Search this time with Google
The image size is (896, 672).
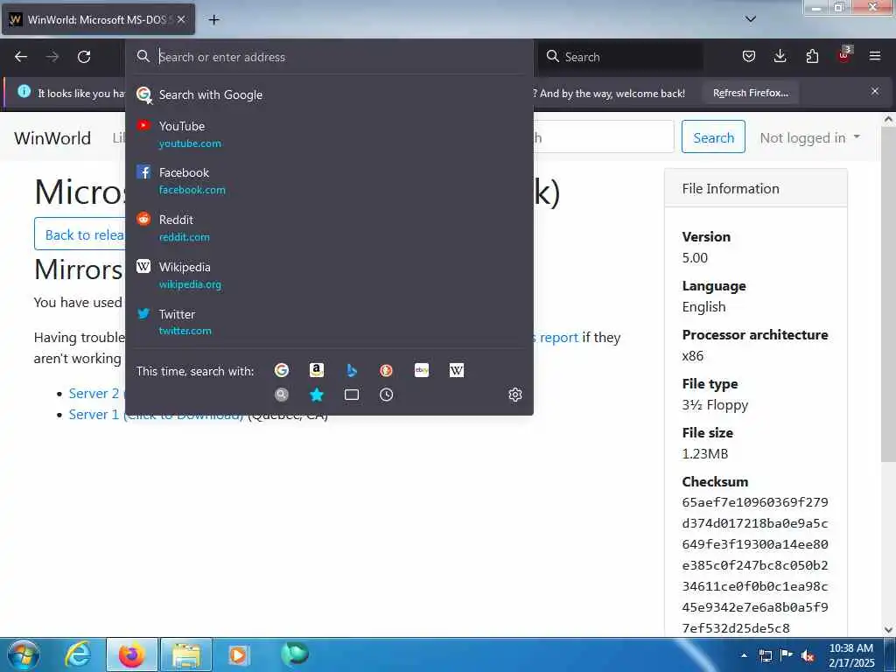coord(282,370)
